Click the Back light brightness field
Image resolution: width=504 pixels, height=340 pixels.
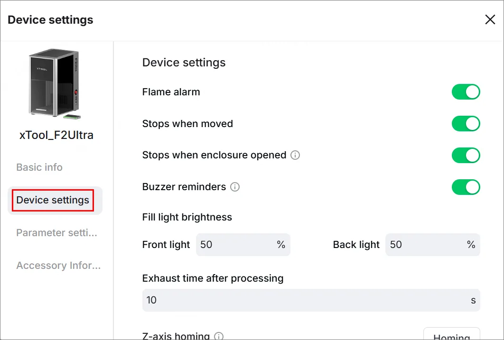click(x=433, y=245)
